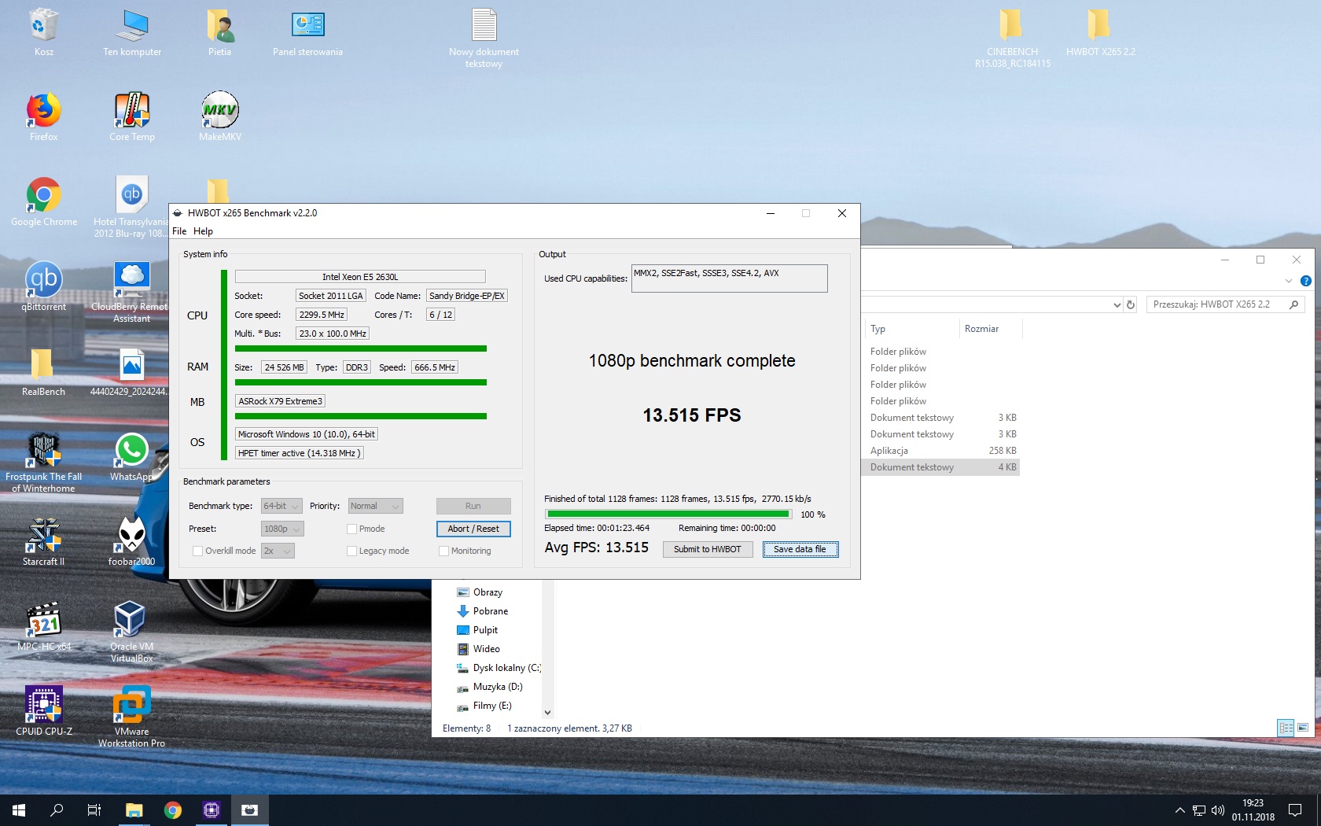Open CloudBerry Remote Assistant shortcut
This screenshot has height=826, width=1321.
click(x=131, y=280)
